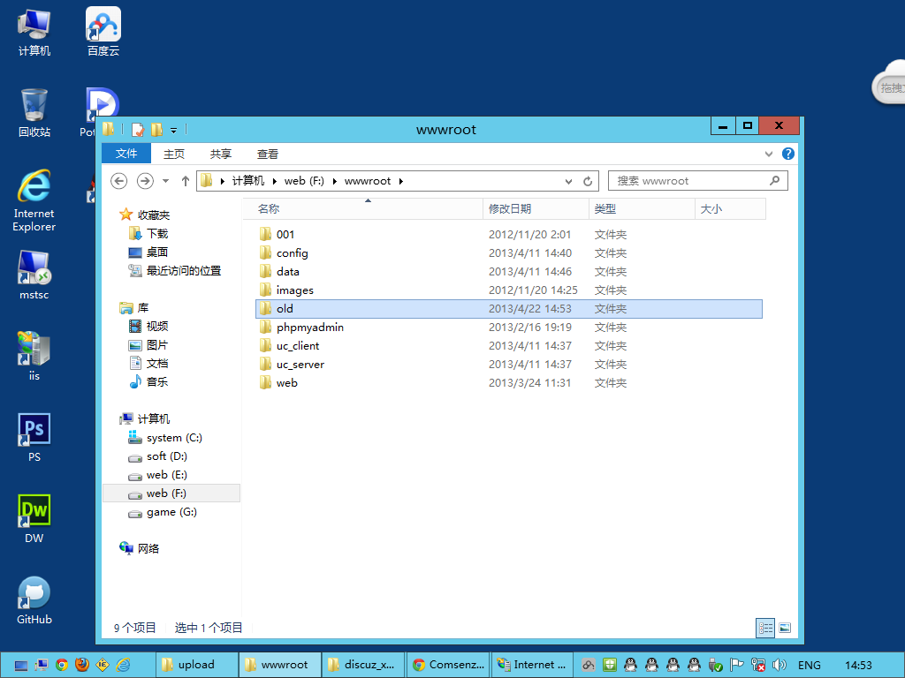905x678 pixels.
Task: Sort by the 修改日期 column header
Action: click(536, 208)
